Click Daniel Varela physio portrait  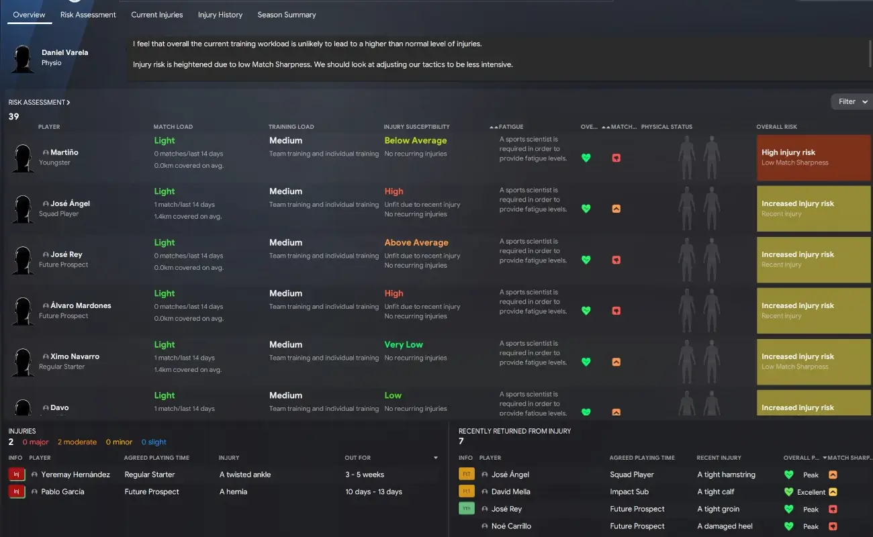23,58
